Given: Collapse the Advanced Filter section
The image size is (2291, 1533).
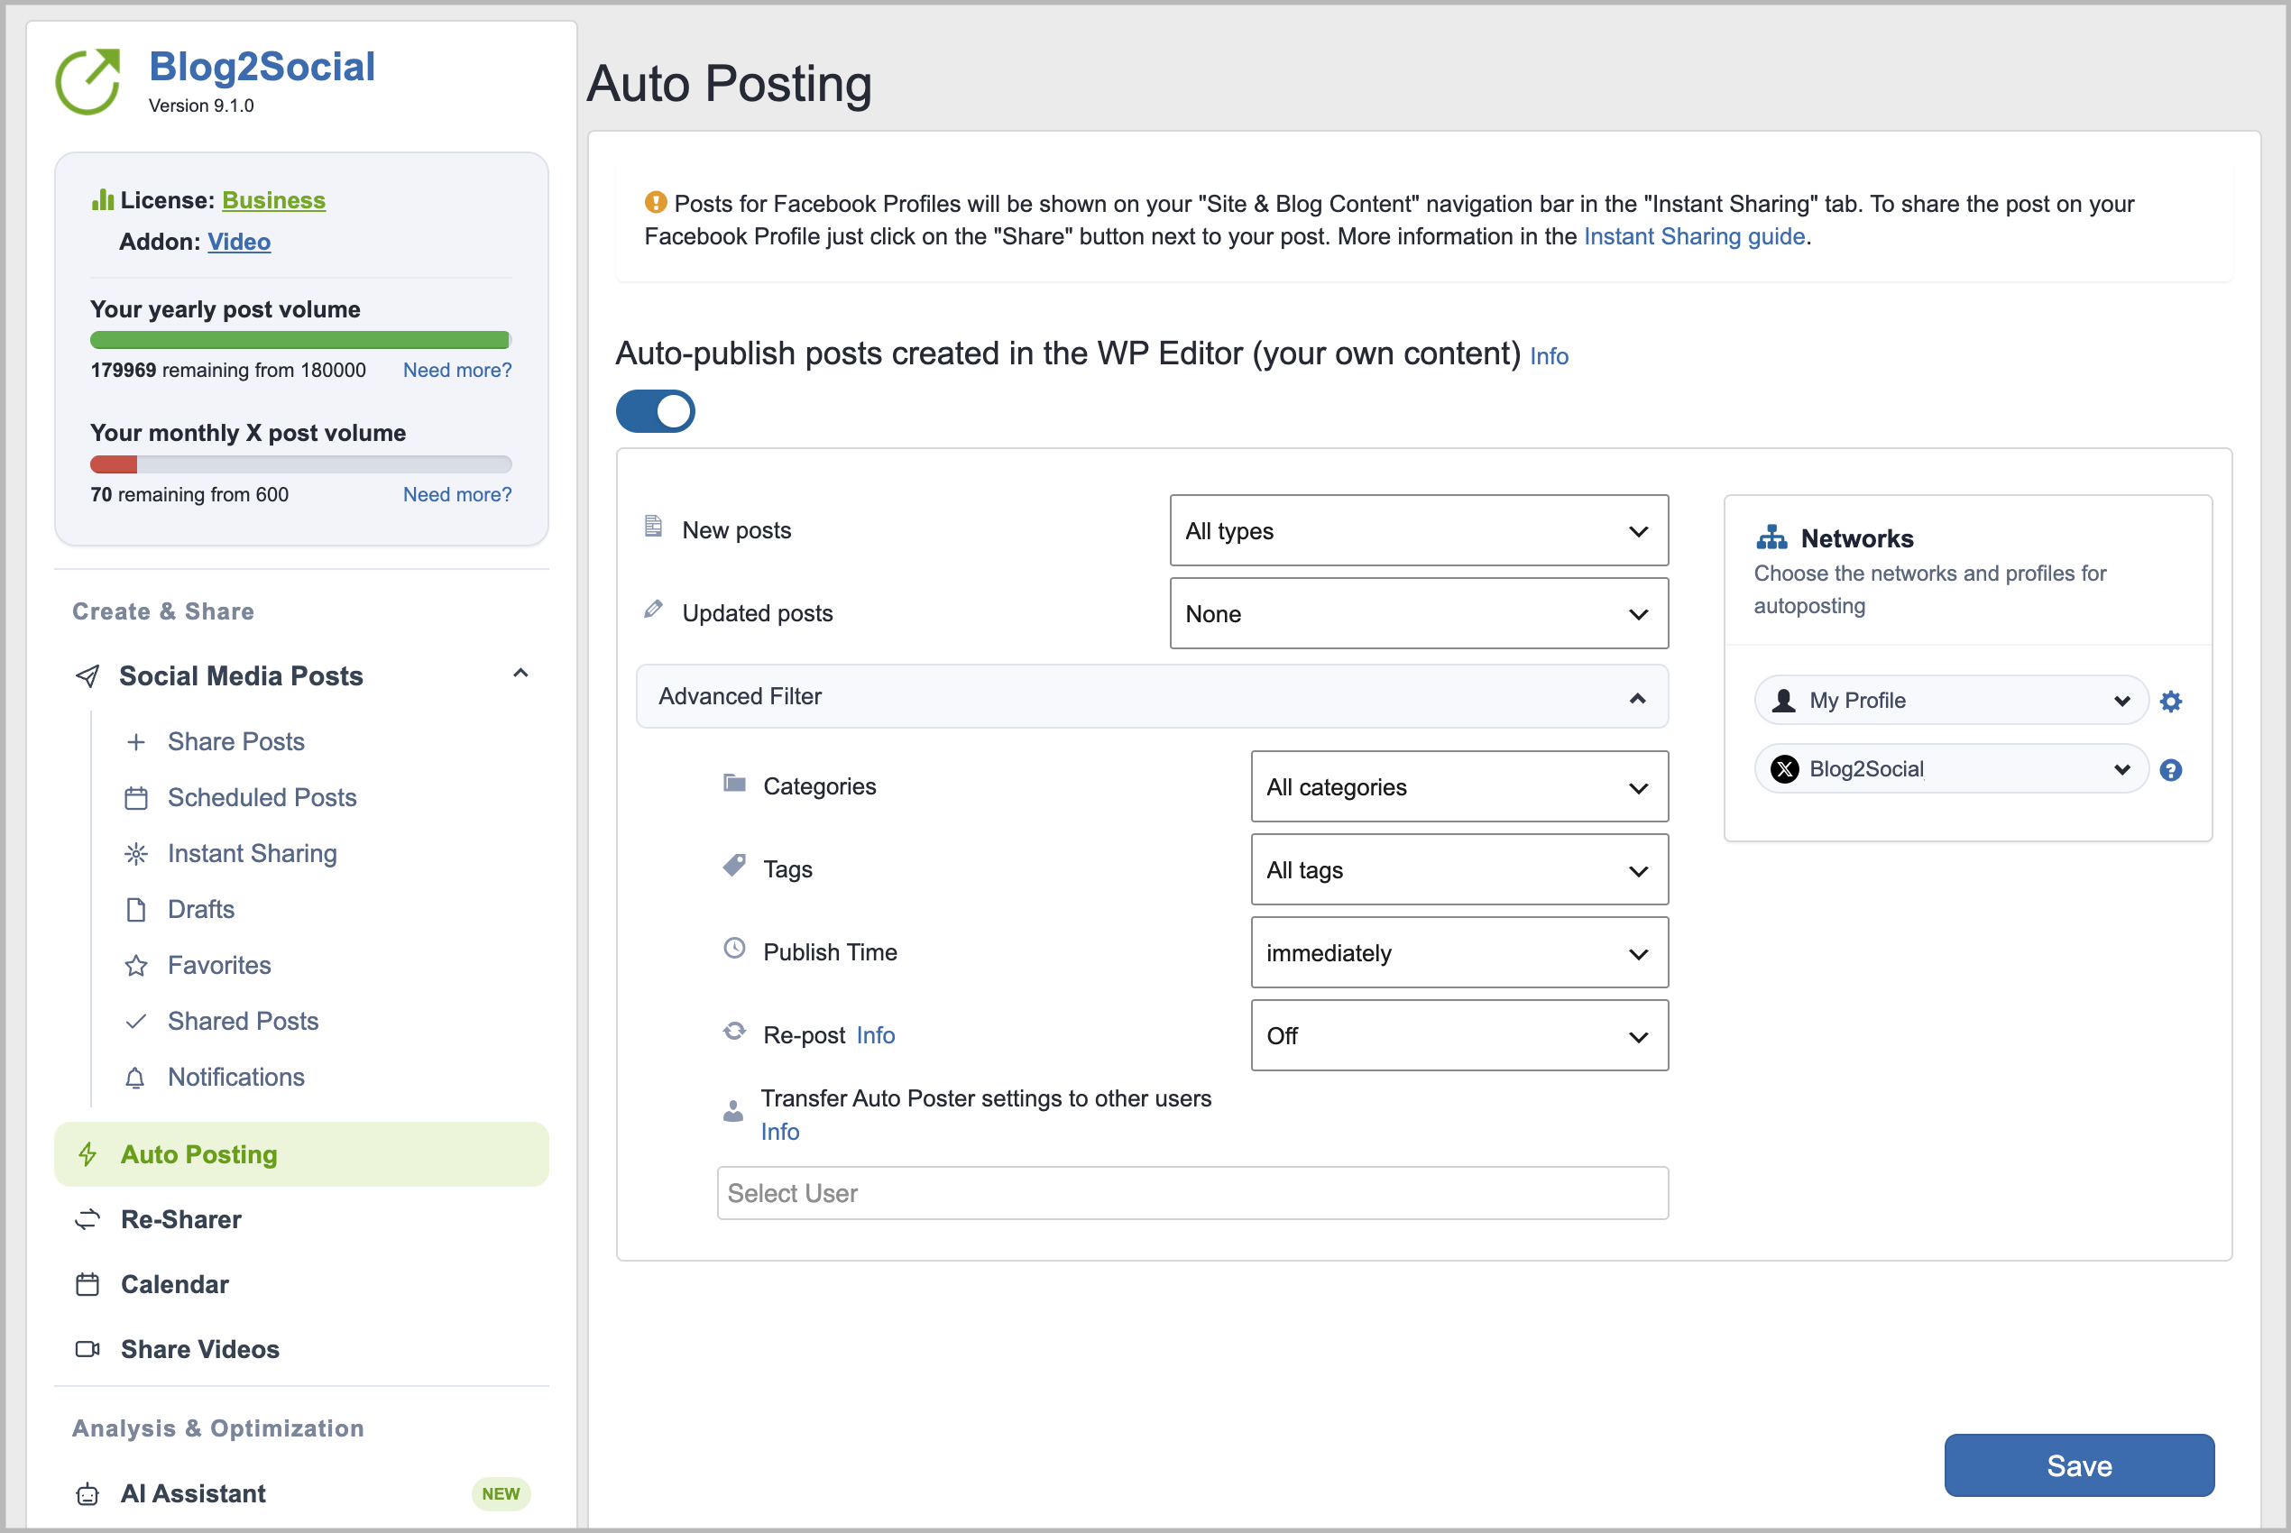Looking at the screenshot, I should point(1152,697).
